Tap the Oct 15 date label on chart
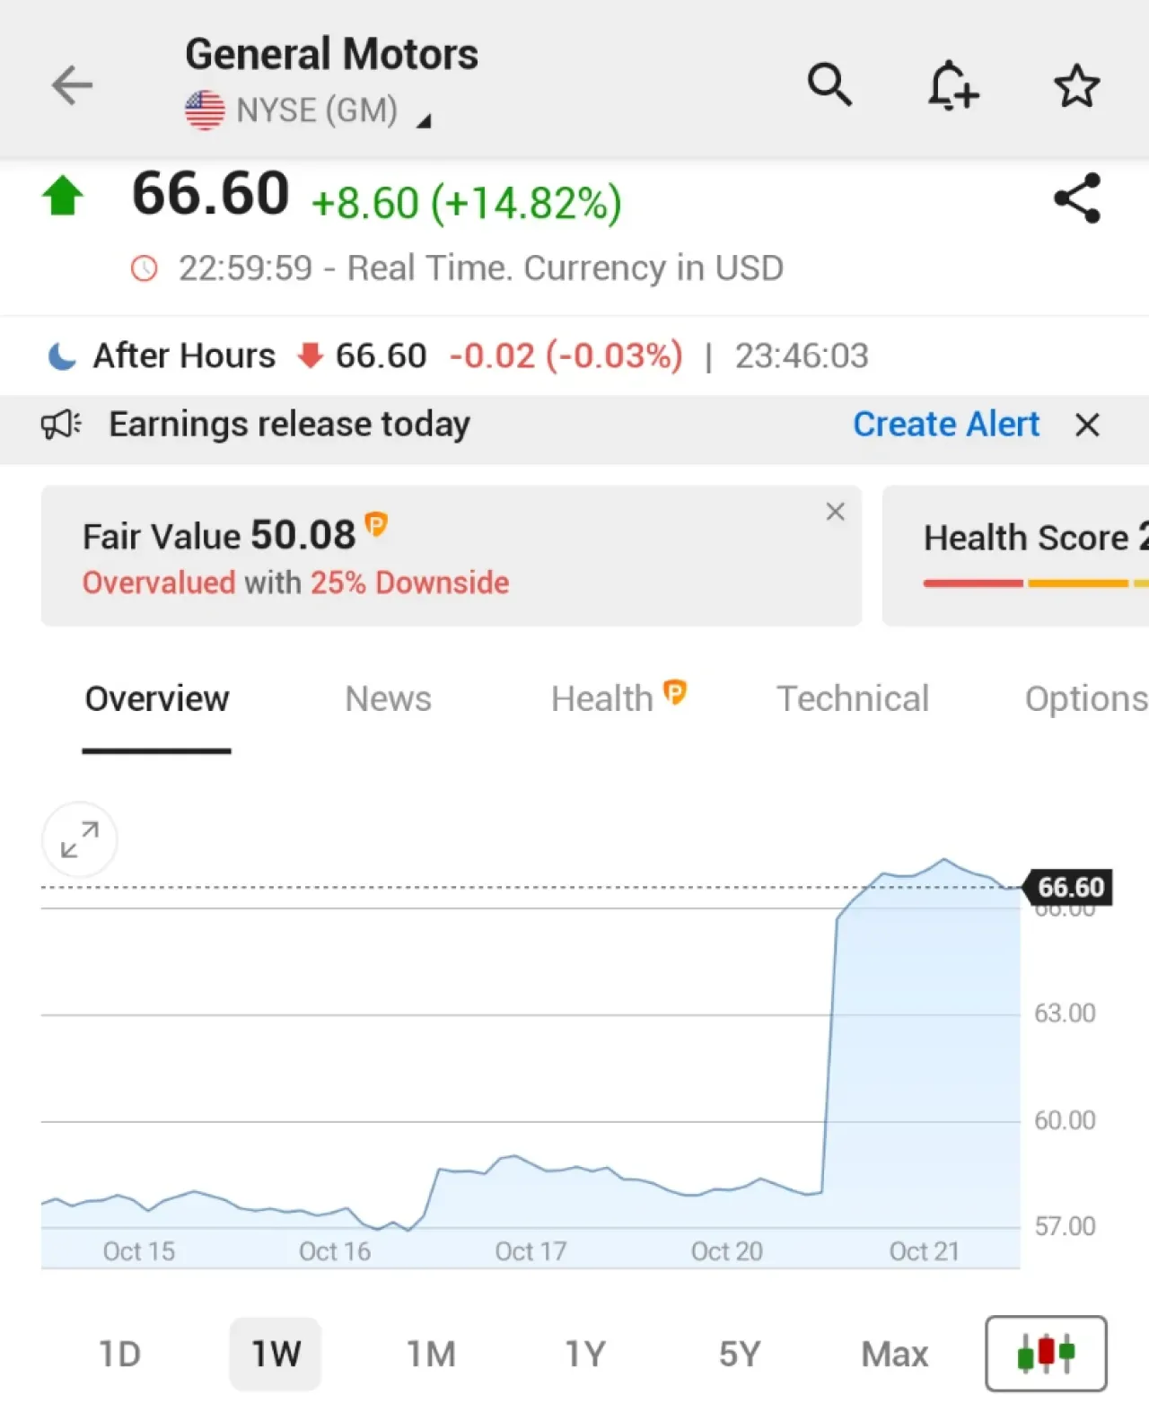The height and width of the screenshot is (1412, 1149). tap(138, 1250)
